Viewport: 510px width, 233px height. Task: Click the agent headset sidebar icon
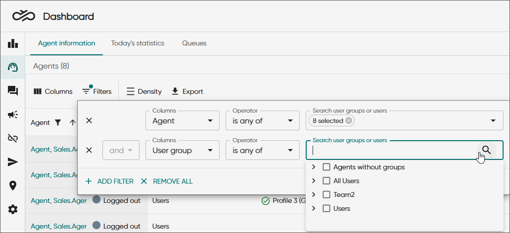click(13, 67)
